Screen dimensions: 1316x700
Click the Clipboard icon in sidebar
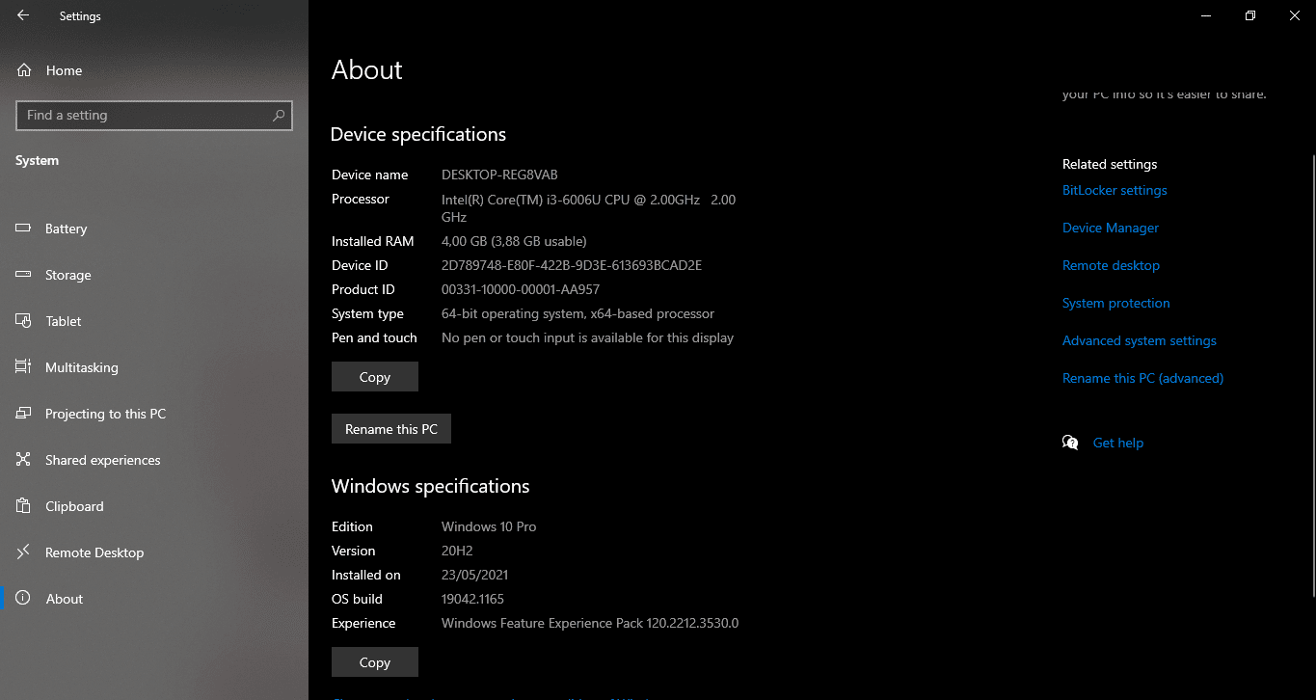tap(24, 506)
